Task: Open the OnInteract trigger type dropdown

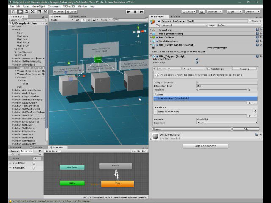Action: tap(169, 69)
